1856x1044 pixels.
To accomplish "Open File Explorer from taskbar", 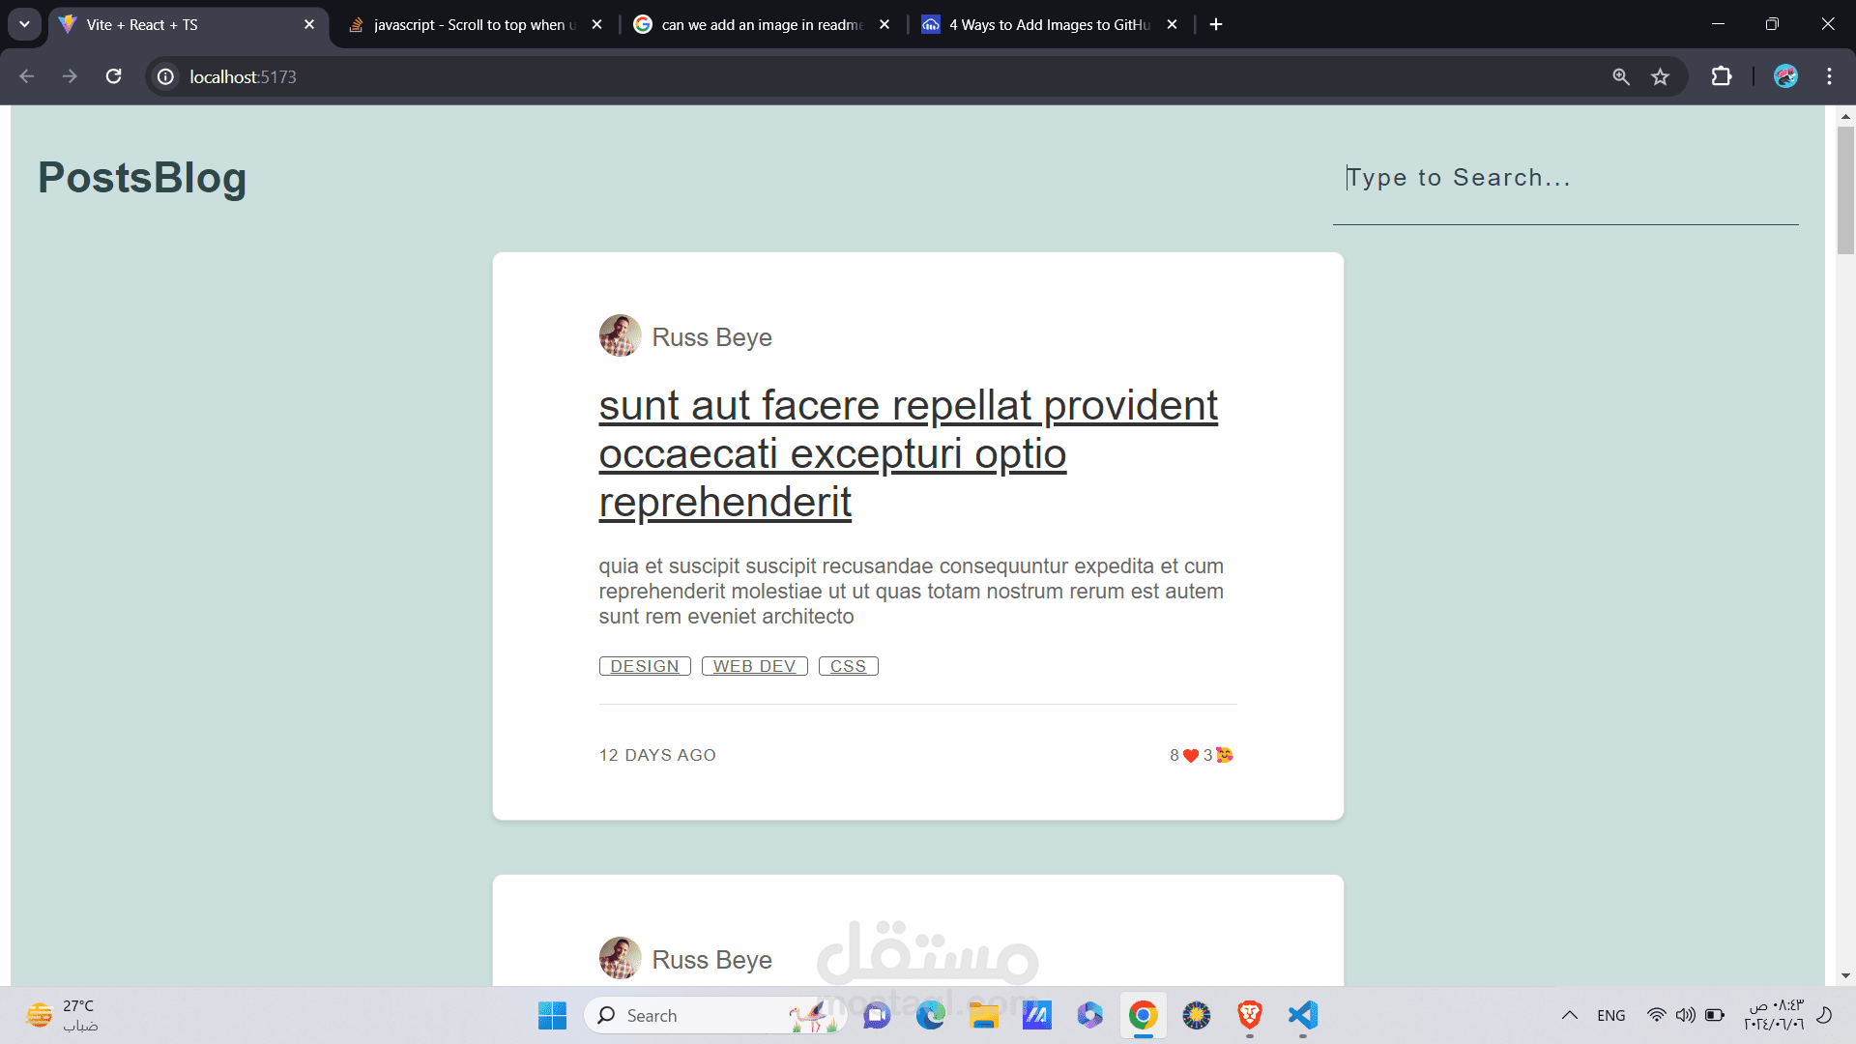I will click(x=984, y=1015).
